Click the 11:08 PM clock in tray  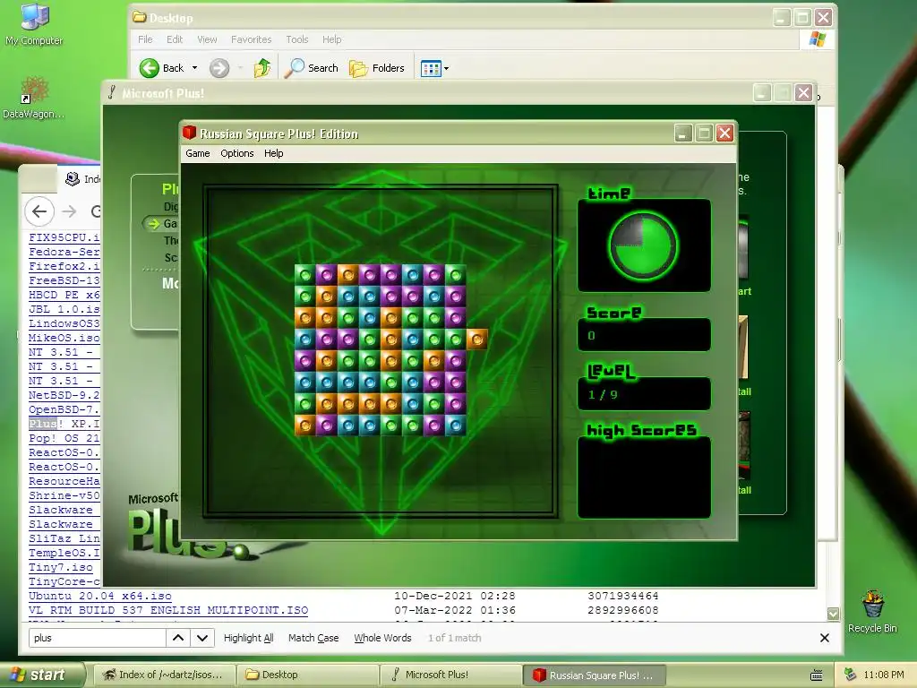pos(884,675)
